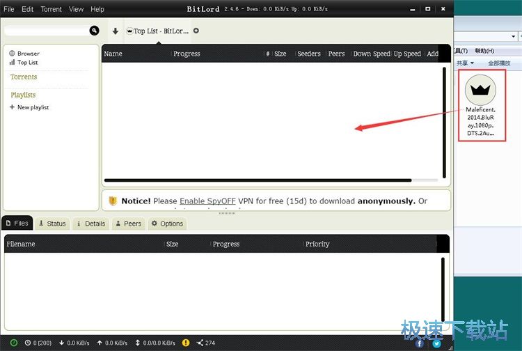Select the Maleficent torrent file in Explorer
Image resolution: width=522 pixels, height=351 pixels.
(x=480, y=105)
